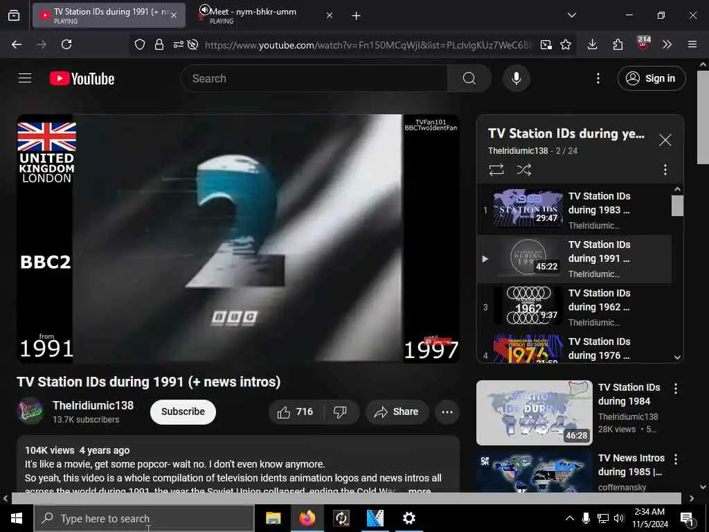The height and width of the screenshot is (532, 709).
Task: Click the horizontal scrollbar at page bottom
Action: coord(346,498)
